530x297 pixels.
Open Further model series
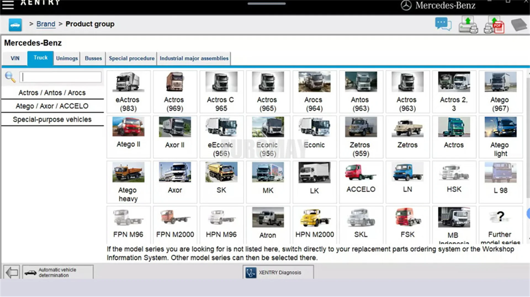click(500, 225)
